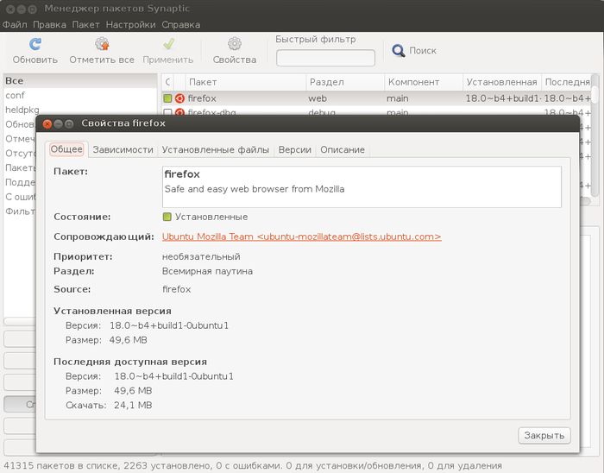Click the firefox package name cell
Screen dimensions: 604x473
[x=202, y=98]
